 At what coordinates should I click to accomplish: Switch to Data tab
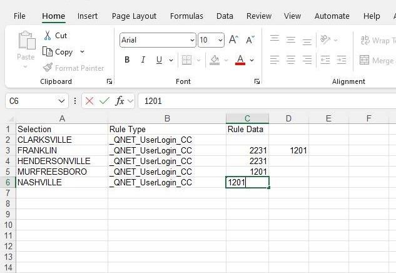pos(225,16)
